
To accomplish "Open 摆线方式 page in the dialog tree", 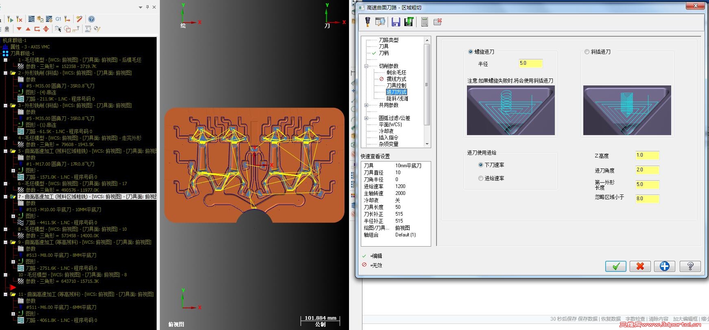I will click(396, 79).
